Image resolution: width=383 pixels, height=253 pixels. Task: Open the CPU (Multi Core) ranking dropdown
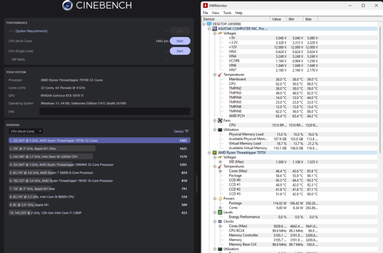[x=26, y=131]
